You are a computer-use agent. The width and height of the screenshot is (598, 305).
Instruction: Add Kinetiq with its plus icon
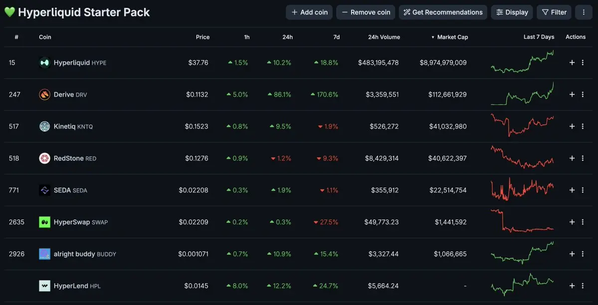572,126
